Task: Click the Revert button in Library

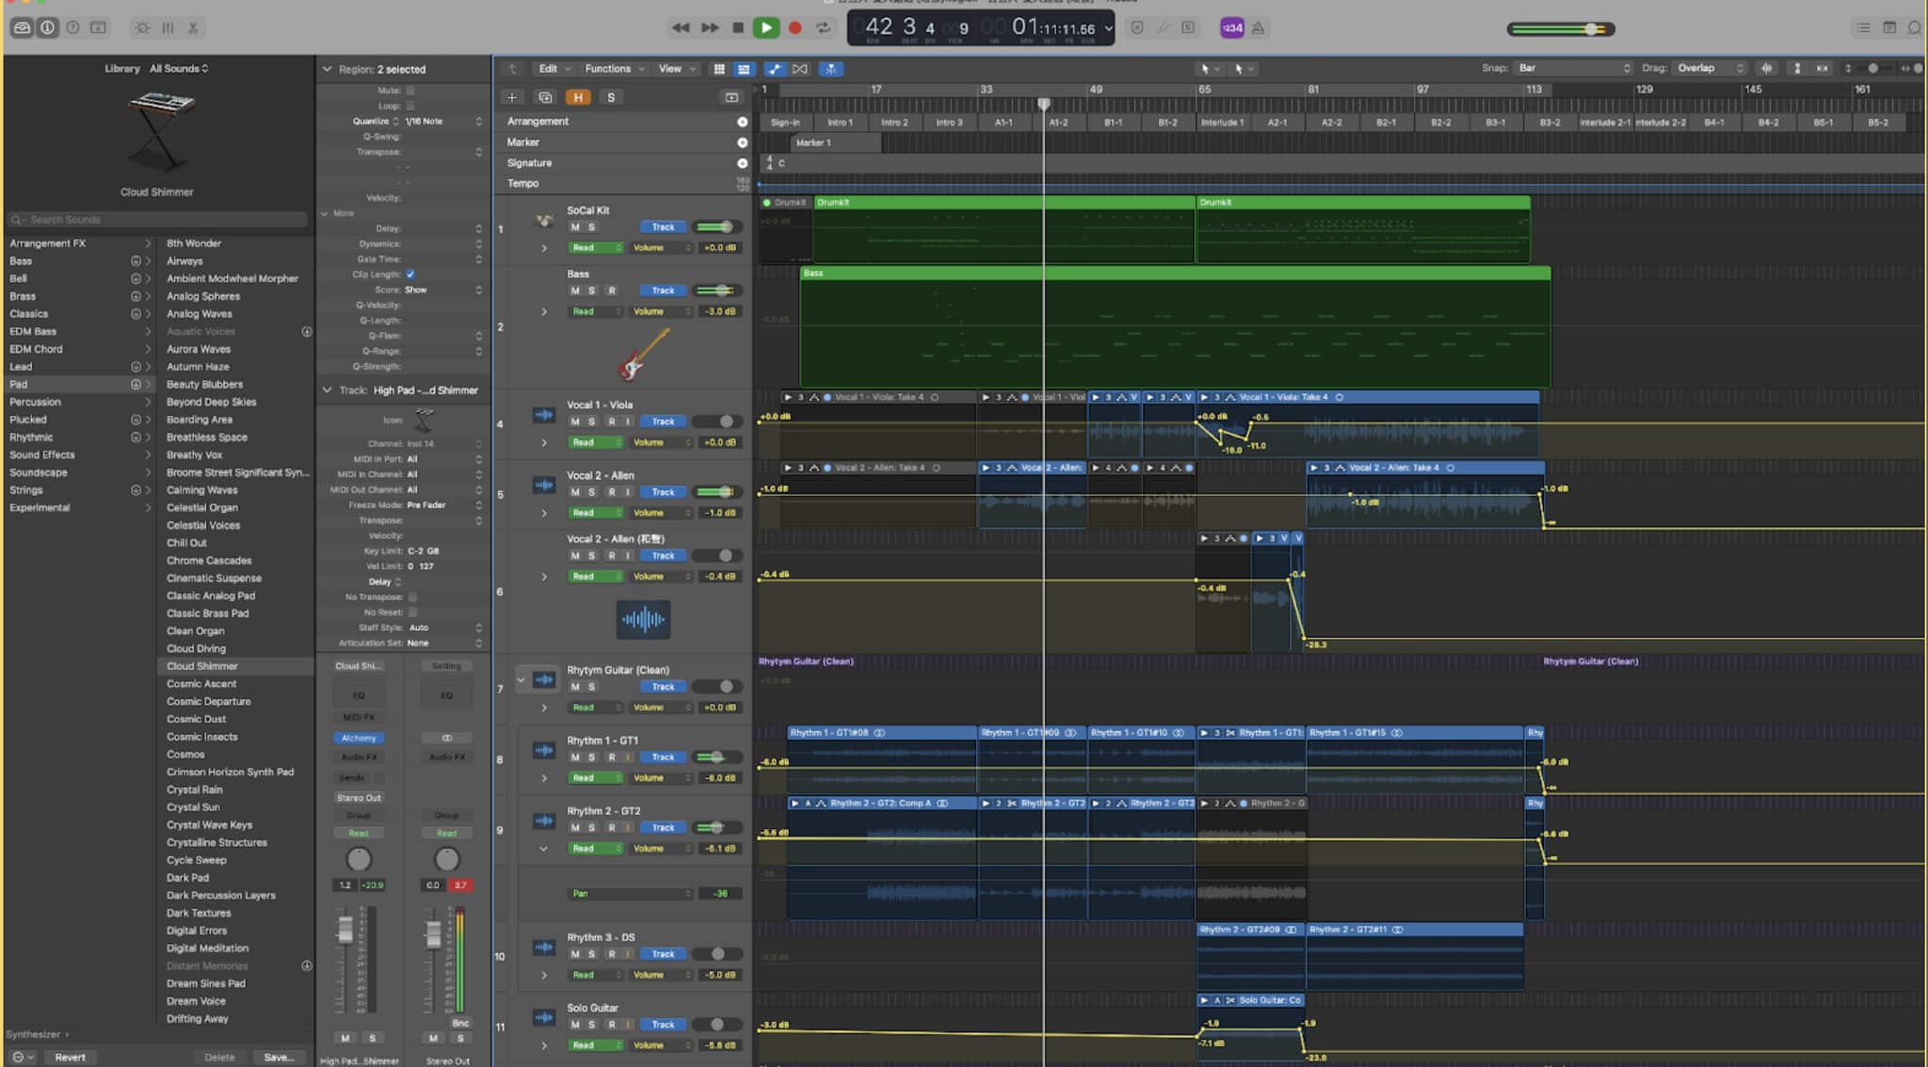Action: [x=70, y=1057]
